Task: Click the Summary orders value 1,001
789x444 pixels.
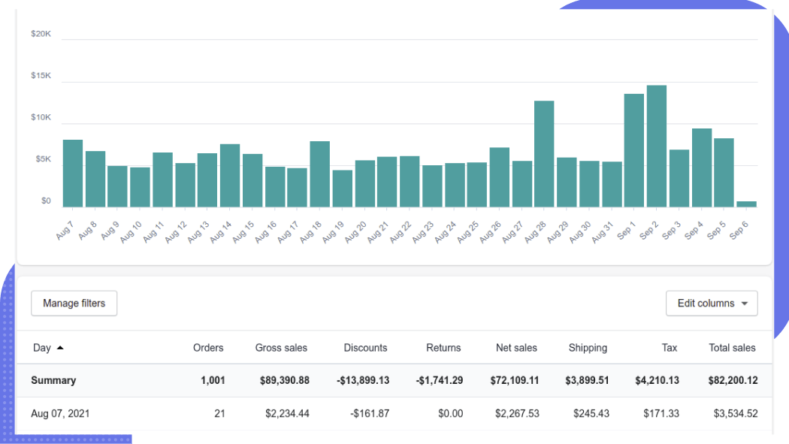Action: coord(213,380)
